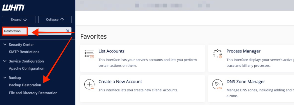The image size is (294, 105).
Task: Collapse the Service Configuration section
Action: click(5, 61)
